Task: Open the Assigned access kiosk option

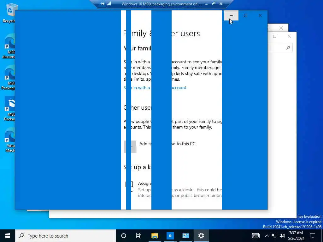Action: click(x=174, y=189)
